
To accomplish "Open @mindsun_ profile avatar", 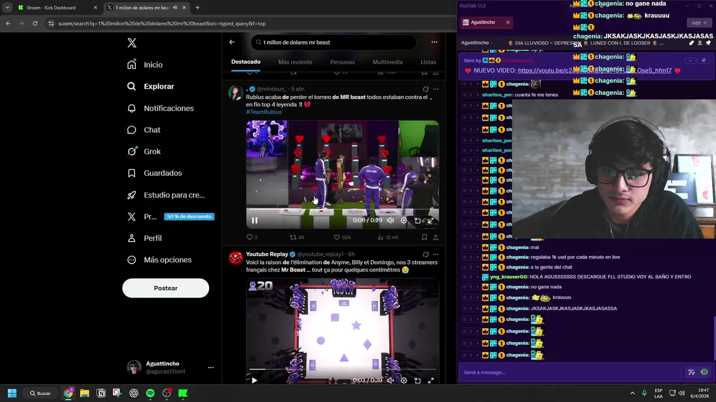I will coord(235,93).
